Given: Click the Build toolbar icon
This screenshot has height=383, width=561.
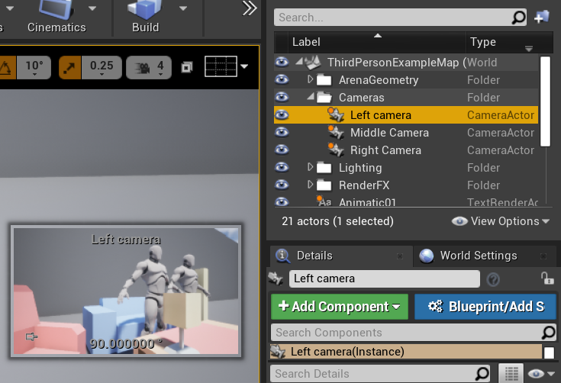Looking at the screenshot, I should pyautogui.click(x=144, y=11).
